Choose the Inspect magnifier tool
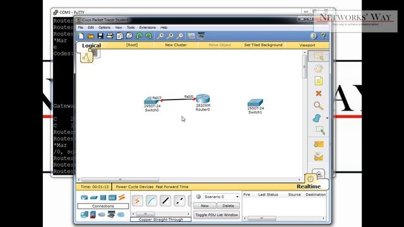Screen dimensions: 404x227 (318, 105)
